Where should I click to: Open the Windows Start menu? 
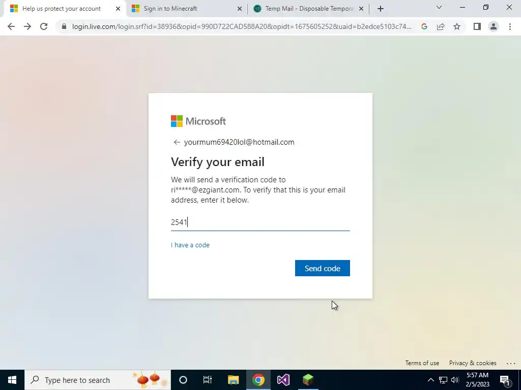point(12,380)
